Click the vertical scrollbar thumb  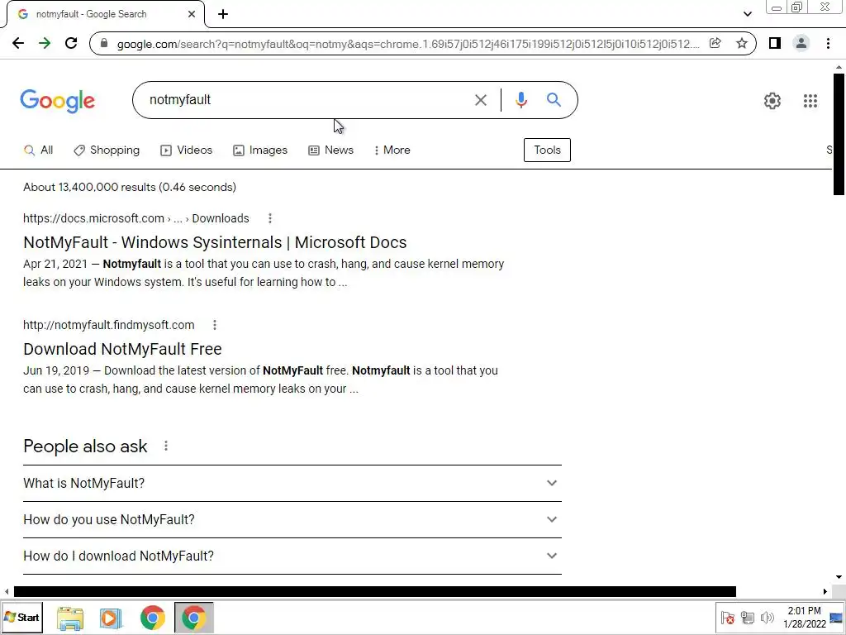tap(839, 134)
